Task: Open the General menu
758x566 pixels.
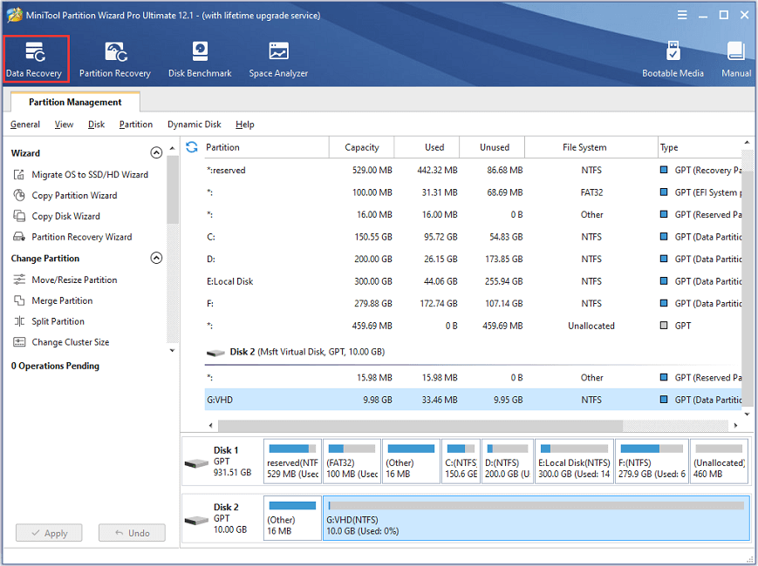Action: pyautogui.click(x=25, y=125)
